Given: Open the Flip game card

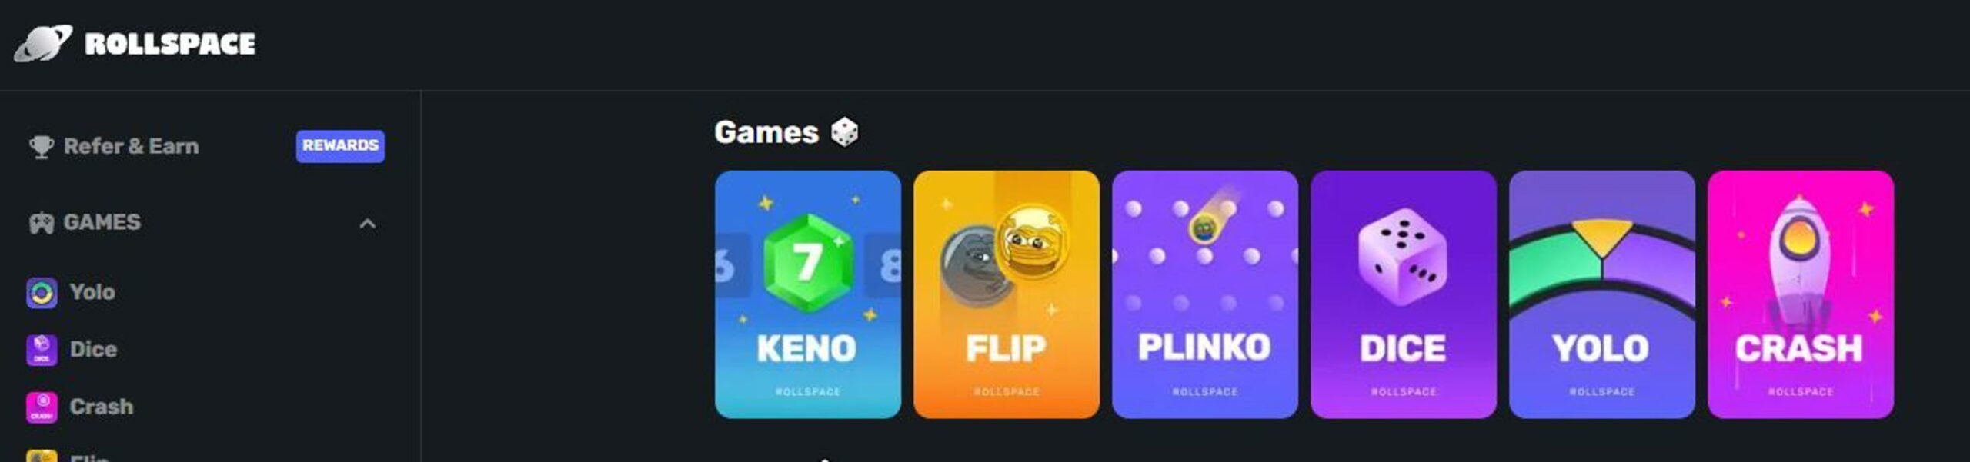Looking at the screenshot, I should pos(1006,294).
